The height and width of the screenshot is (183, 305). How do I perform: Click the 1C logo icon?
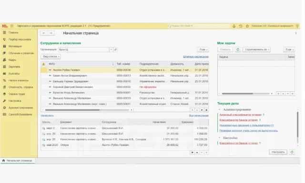pyautogui.click(x=5, y=26)
